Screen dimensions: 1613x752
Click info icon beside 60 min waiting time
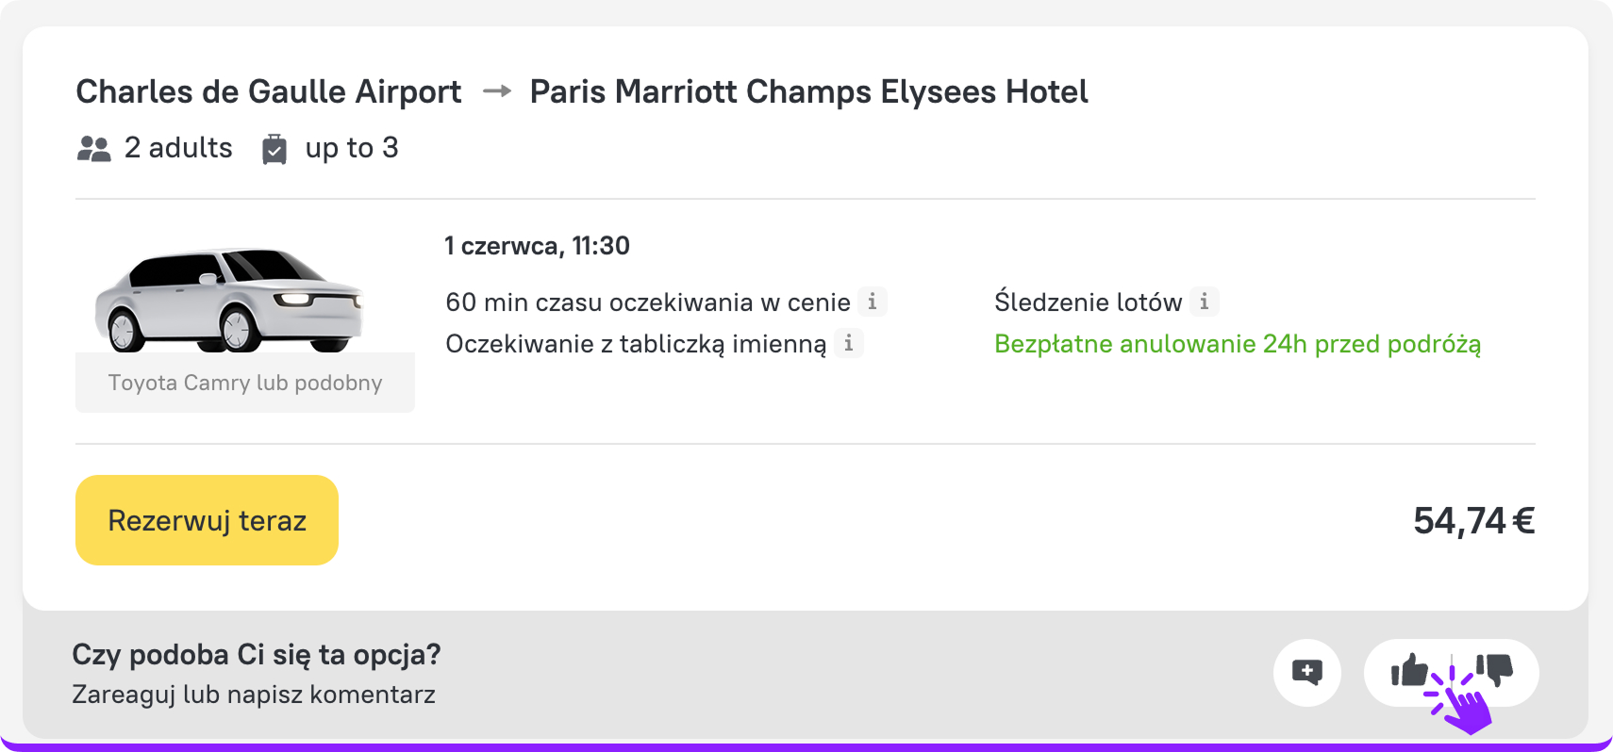[873, 302]
